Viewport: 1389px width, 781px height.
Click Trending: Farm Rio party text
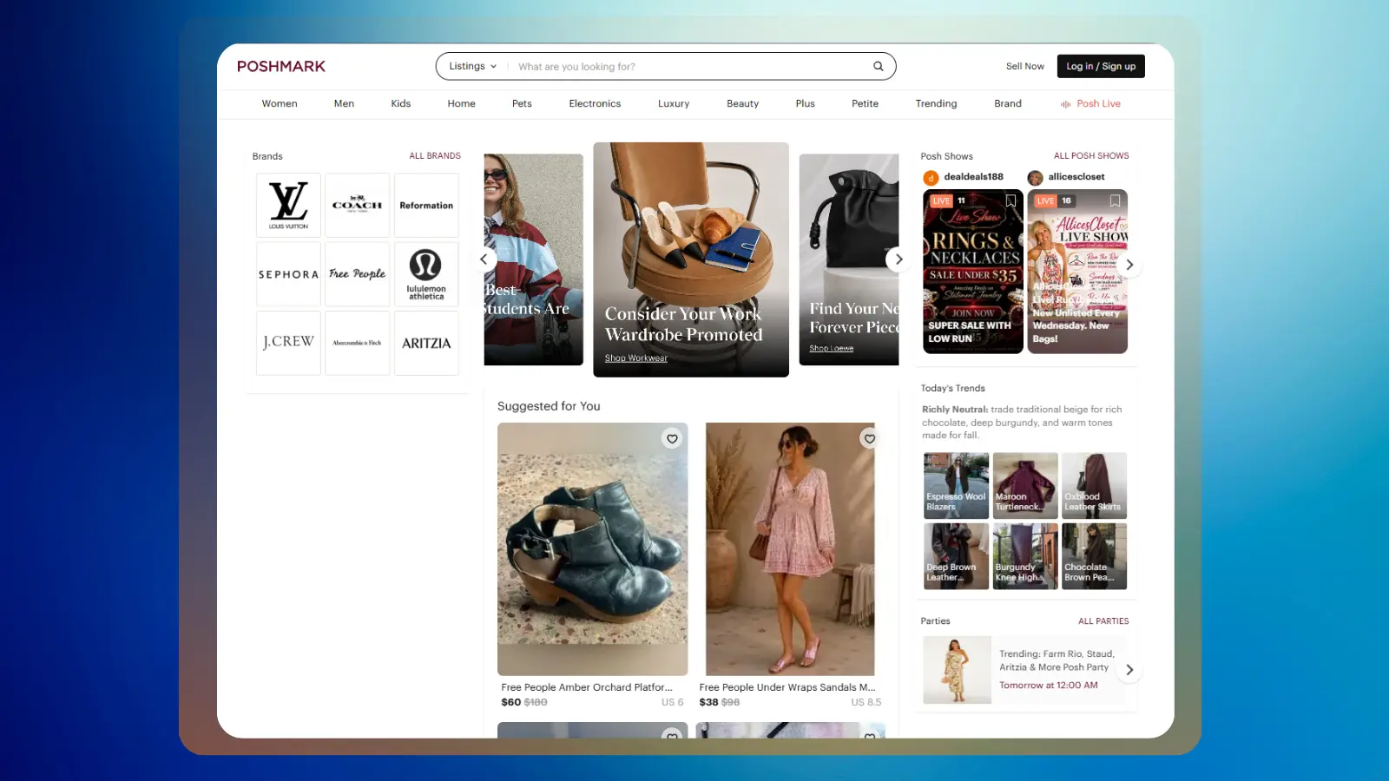pos(1057,660)
